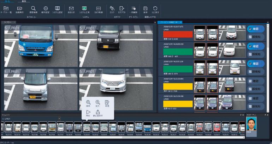Switch to the 表示 ribbon tab
The height and width of the screenshot is (144, 272).
point(24,1)
